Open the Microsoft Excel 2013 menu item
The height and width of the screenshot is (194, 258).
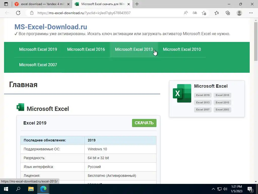134,49
